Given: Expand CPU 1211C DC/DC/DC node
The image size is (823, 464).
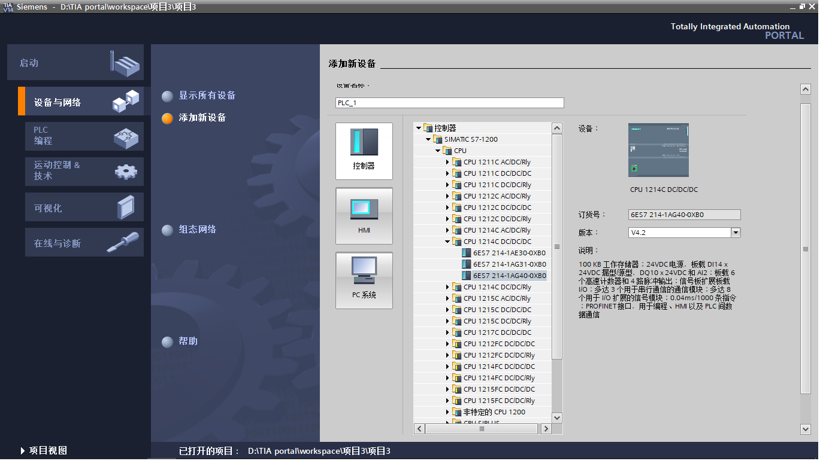Looking at the screenshot, I should (447, 173).
